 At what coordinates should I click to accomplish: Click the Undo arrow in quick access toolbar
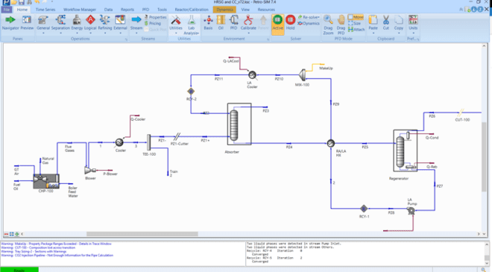coord(37,2)
